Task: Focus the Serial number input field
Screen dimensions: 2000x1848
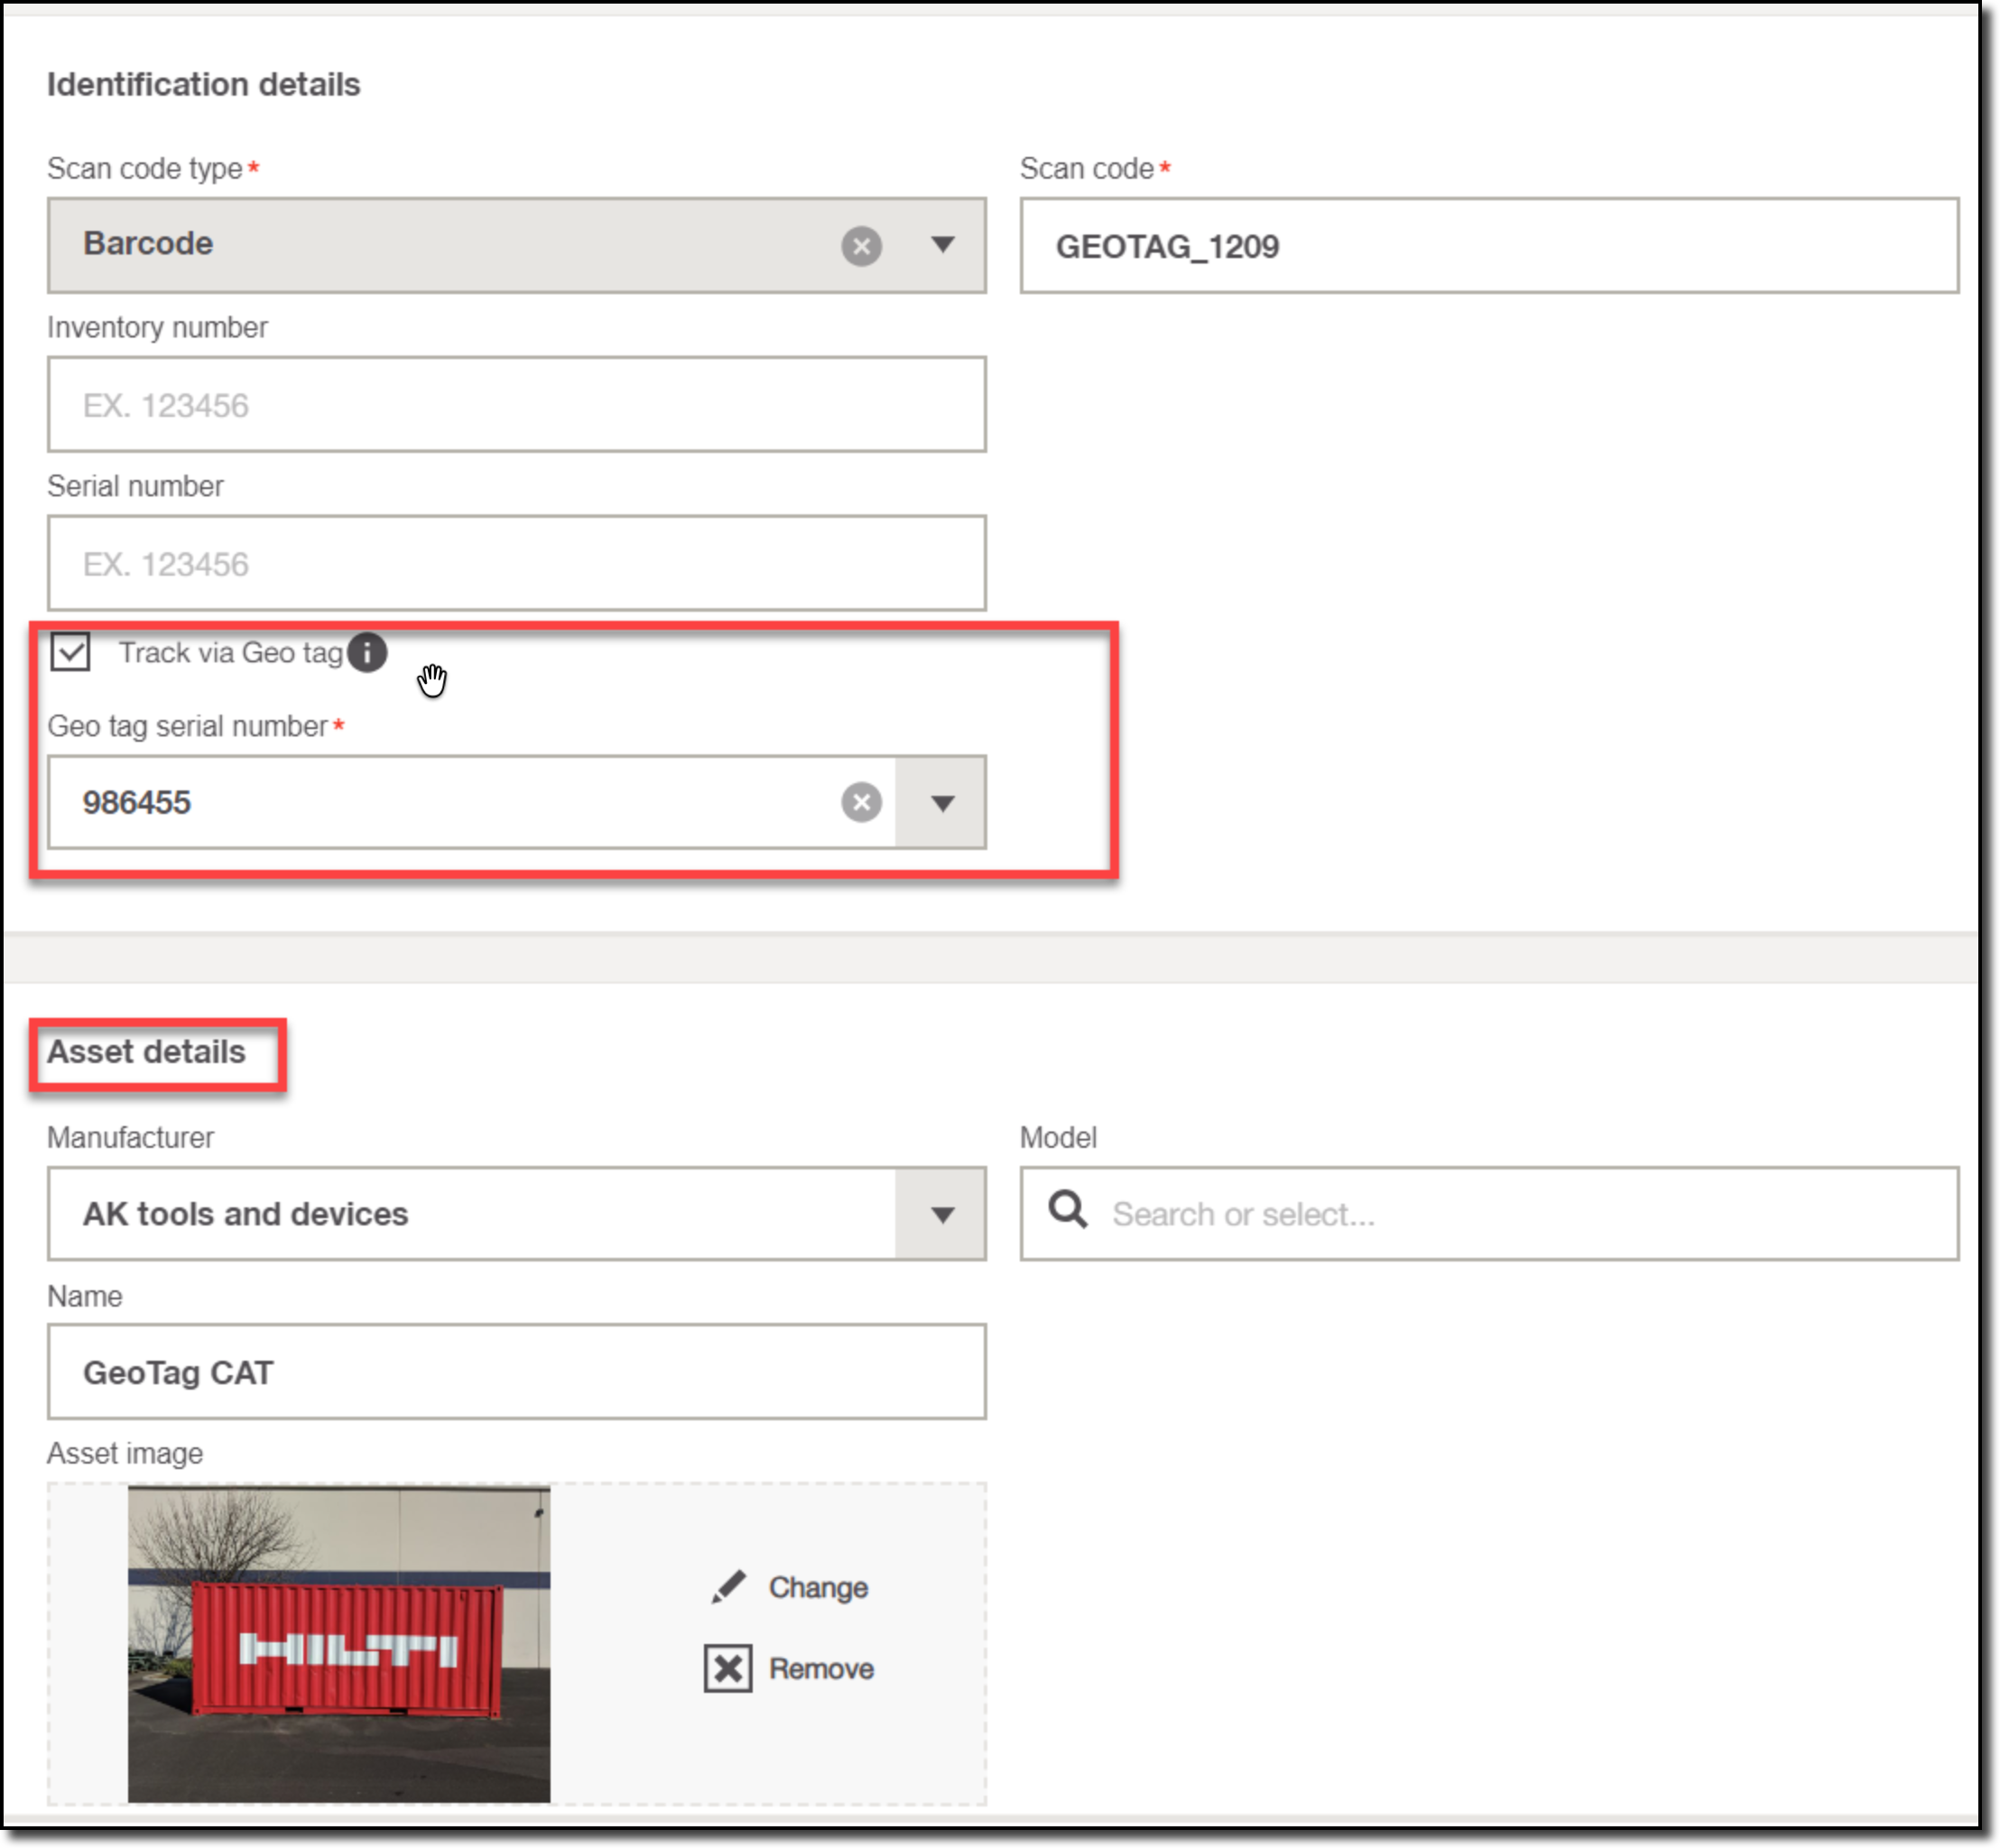Action: point(516,564)
